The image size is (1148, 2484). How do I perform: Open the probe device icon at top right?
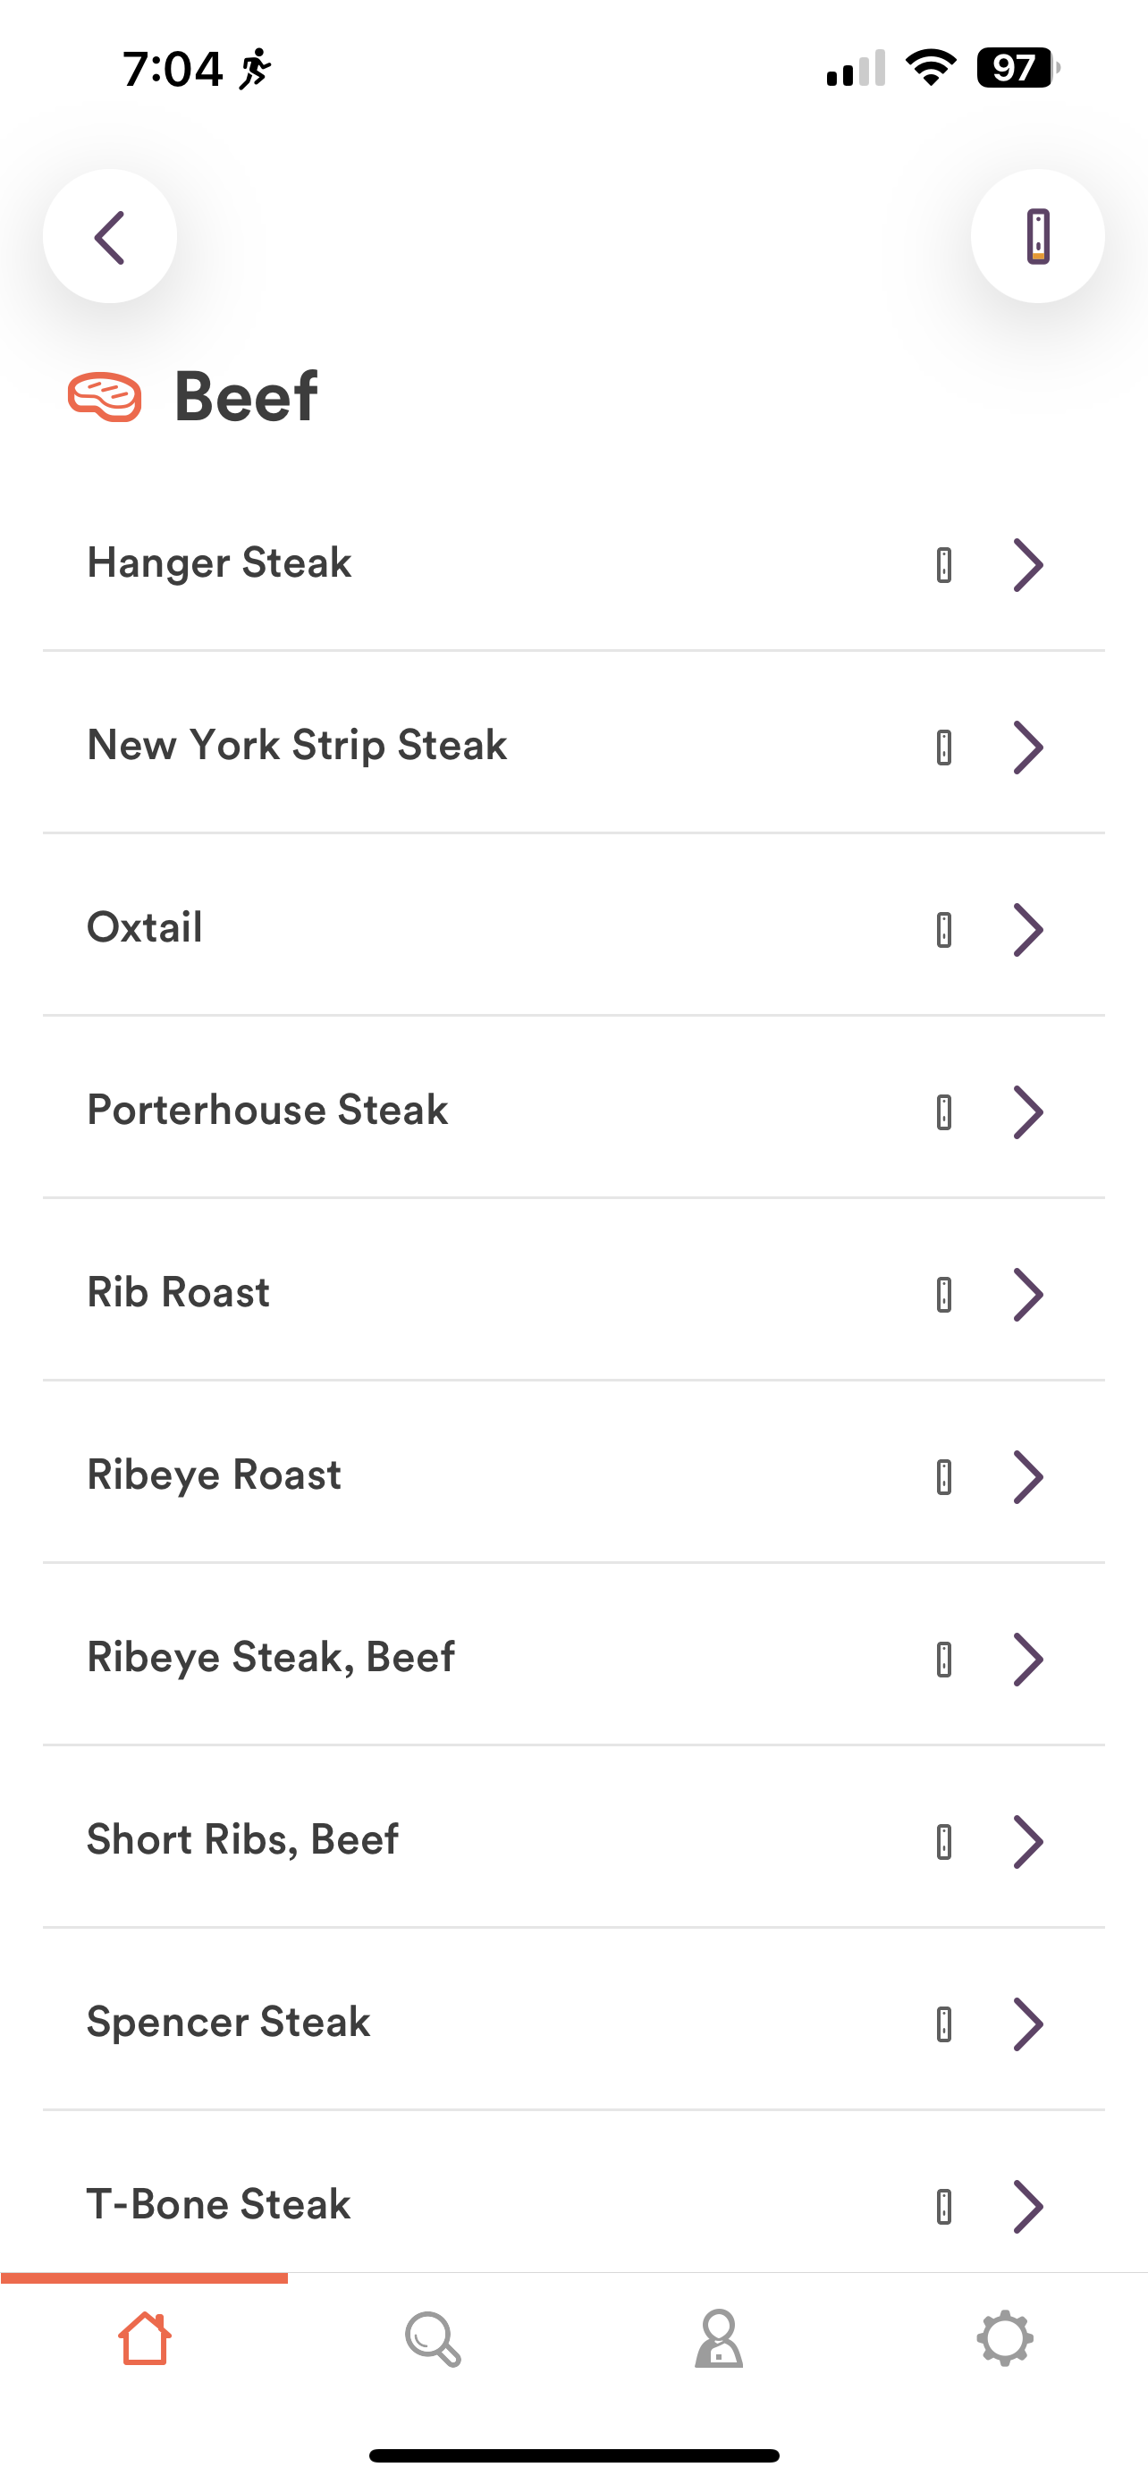pos(1037,236)
